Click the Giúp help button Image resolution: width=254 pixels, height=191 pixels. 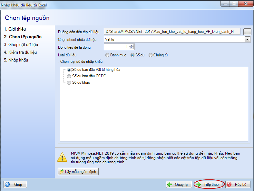coord(15,184)
